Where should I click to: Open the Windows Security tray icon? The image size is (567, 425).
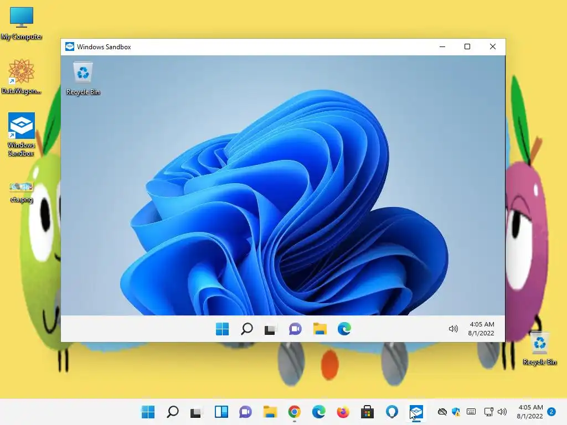tap(456, 412)
